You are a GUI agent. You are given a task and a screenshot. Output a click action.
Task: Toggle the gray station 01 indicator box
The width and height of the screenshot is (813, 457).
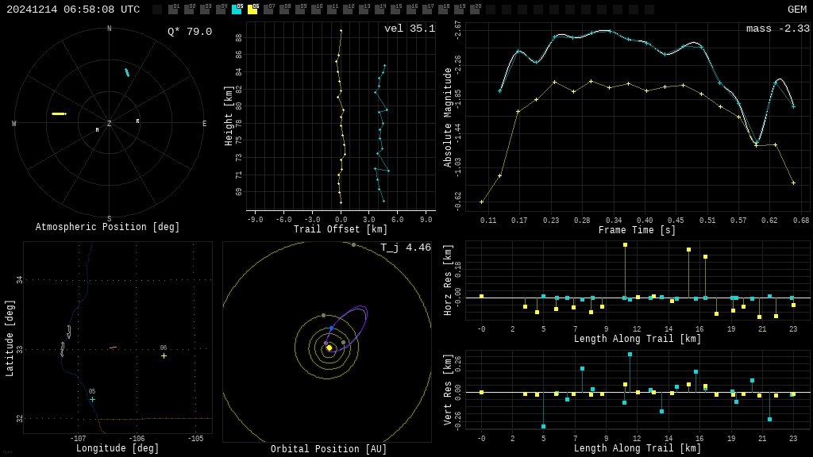173,10
